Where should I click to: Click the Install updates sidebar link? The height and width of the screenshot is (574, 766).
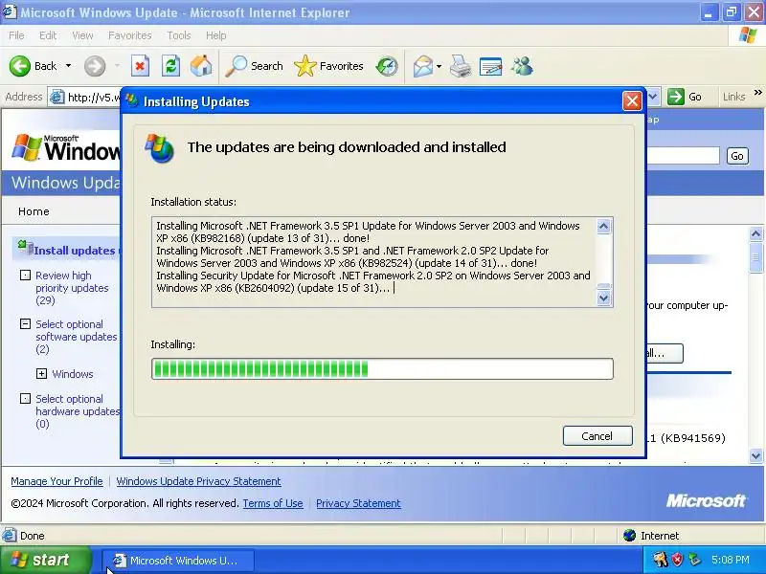coord(75,251)
